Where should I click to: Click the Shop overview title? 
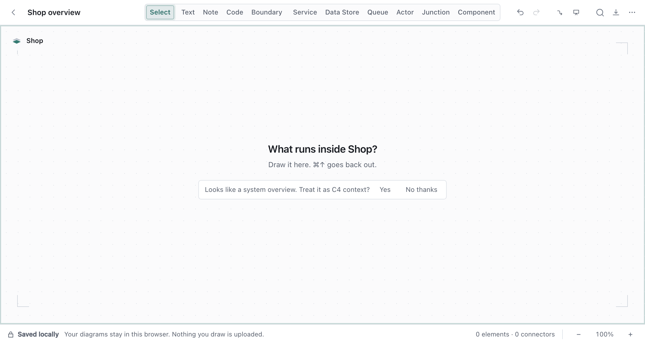click(x=54, y=12)
